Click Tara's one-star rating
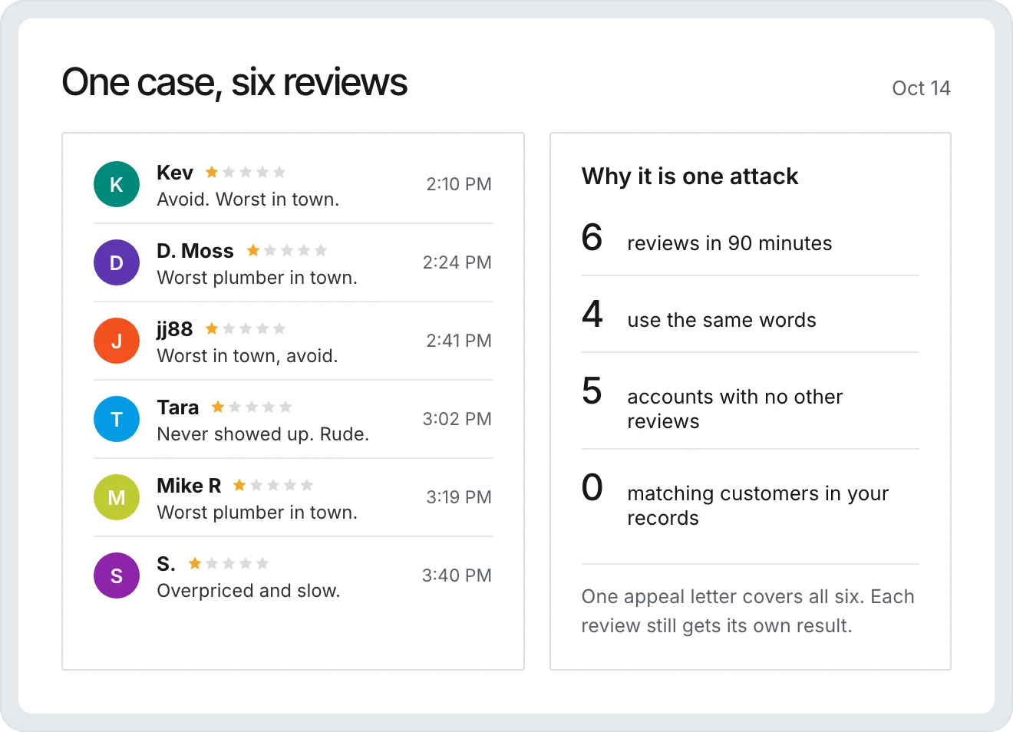The width and height of the screenshot is (1013, 732). click(x=252, y=407)
